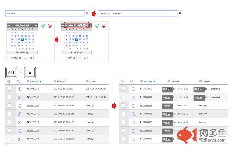Click the date input containing h30-1-3
244x152 pixels.
pyautogui.click(x=45, y=13)
